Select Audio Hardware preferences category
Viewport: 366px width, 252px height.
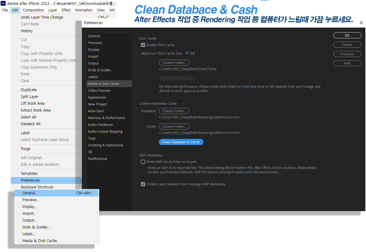[x=109, y=125]
